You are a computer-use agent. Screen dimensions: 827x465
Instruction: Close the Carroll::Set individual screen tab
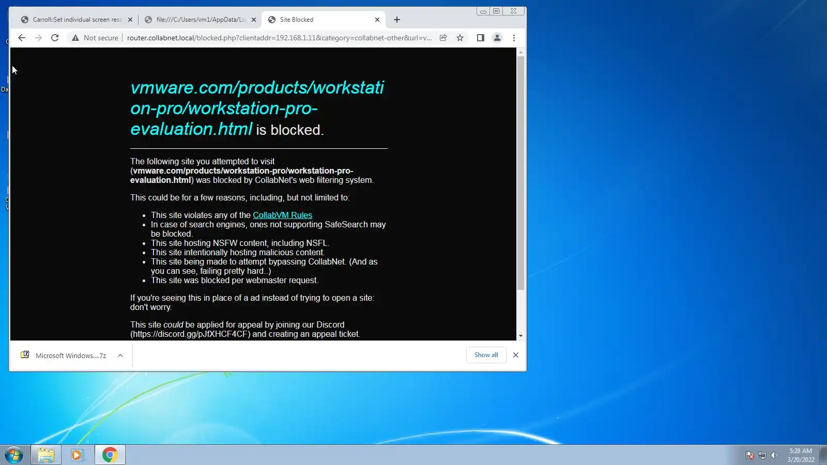coord(130,20)
